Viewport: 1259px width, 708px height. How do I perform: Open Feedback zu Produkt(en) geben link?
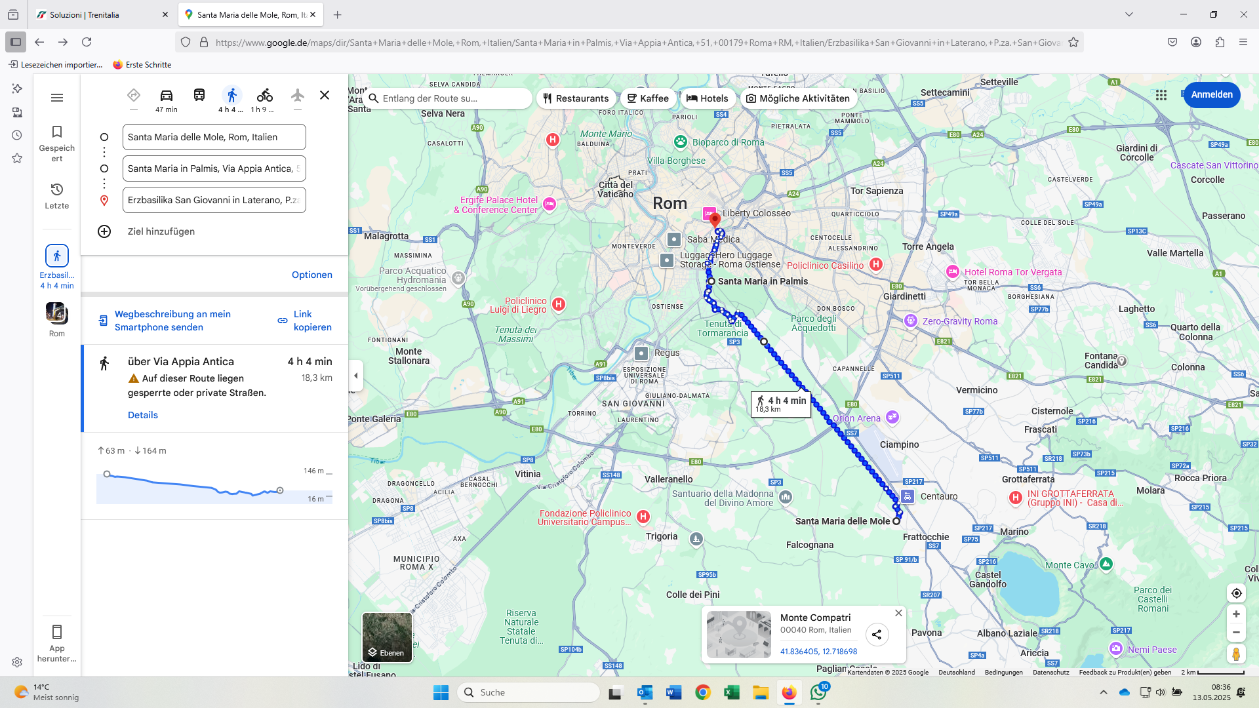[1125, 672]
